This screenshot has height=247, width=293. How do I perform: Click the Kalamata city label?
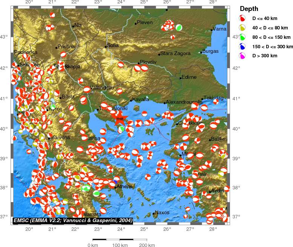coord(92,214)
